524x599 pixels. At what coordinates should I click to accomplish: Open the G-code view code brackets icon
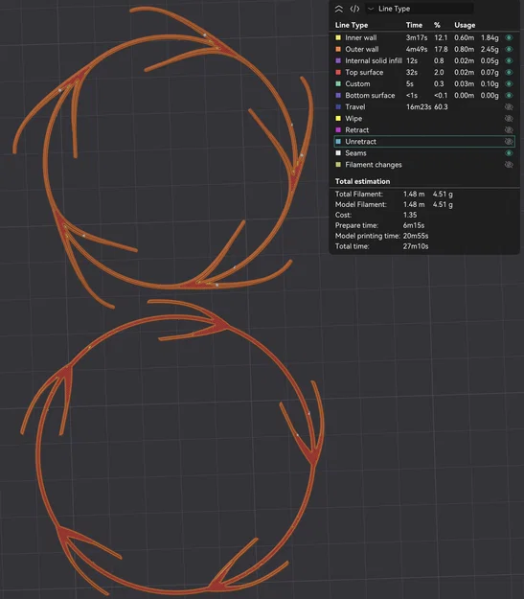click(354, 9)
